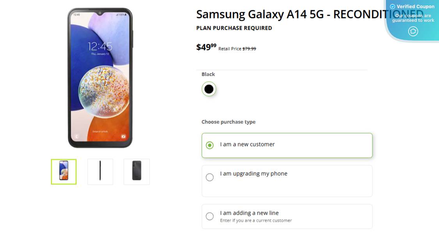
Task: Select the "I am upgrading my phone" radio button
Action: point(210,177)
